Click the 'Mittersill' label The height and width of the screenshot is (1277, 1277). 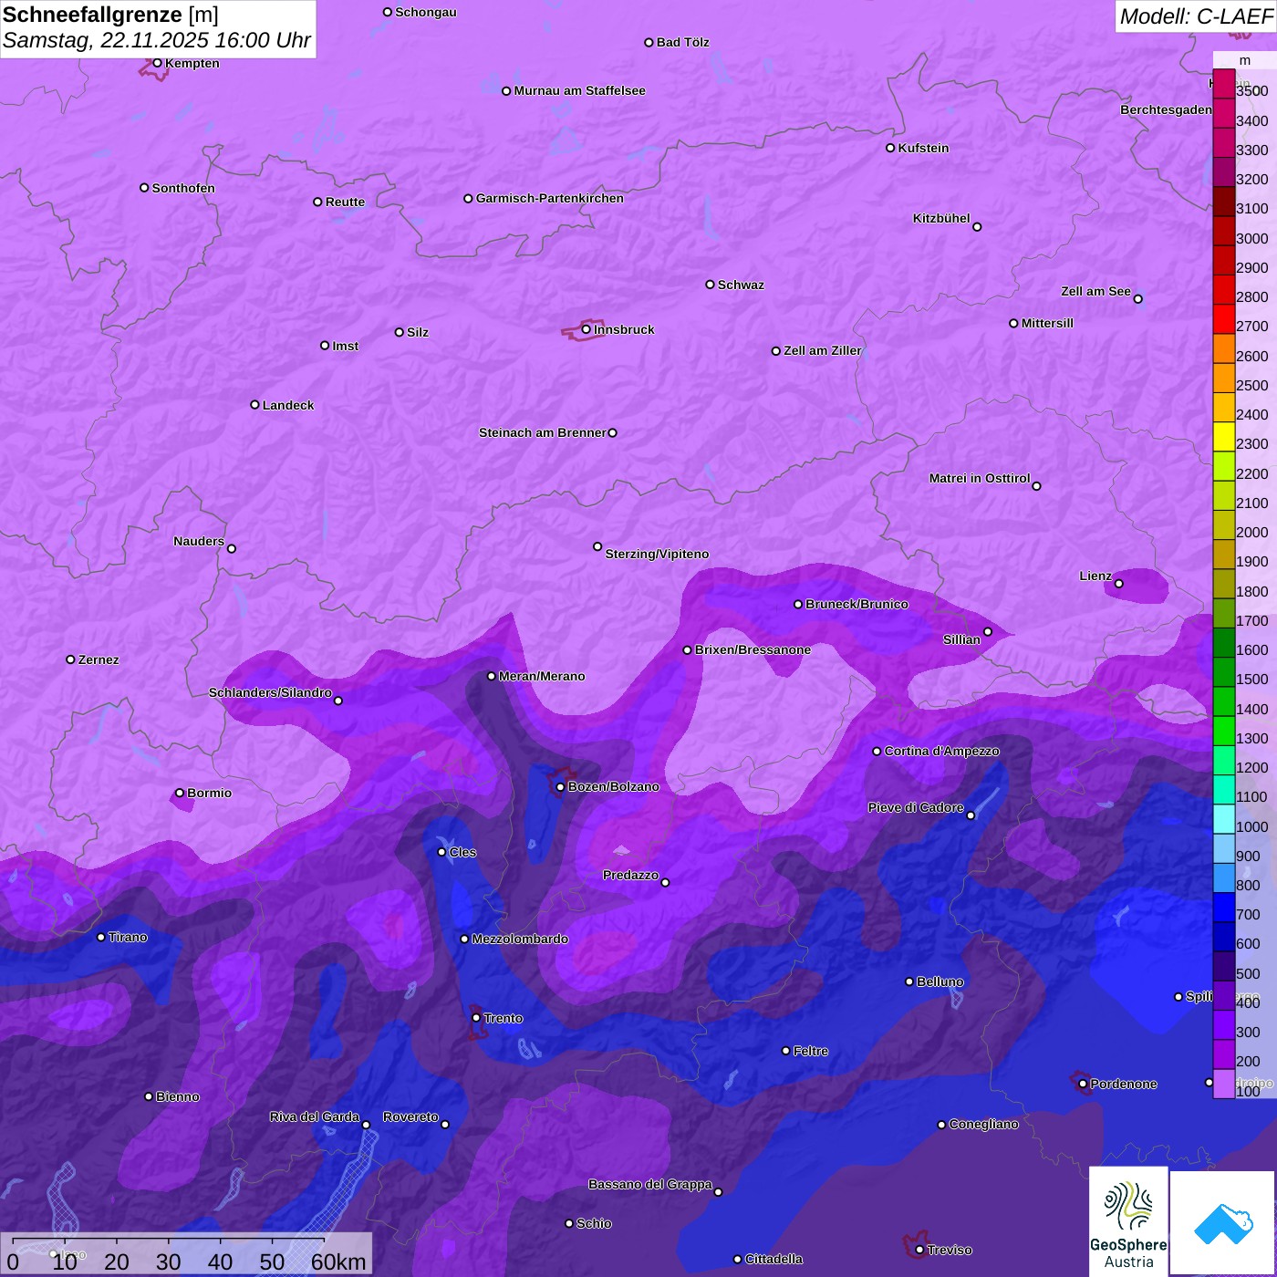(1048, 324)
